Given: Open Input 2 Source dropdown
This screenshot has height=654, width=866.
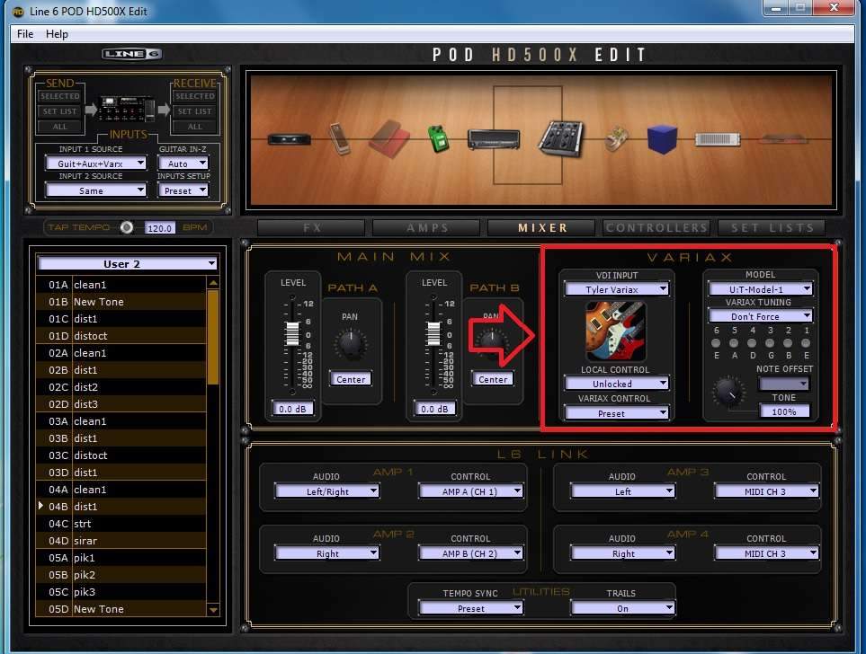Looking at the screenshot, I should tap(96, 190).
